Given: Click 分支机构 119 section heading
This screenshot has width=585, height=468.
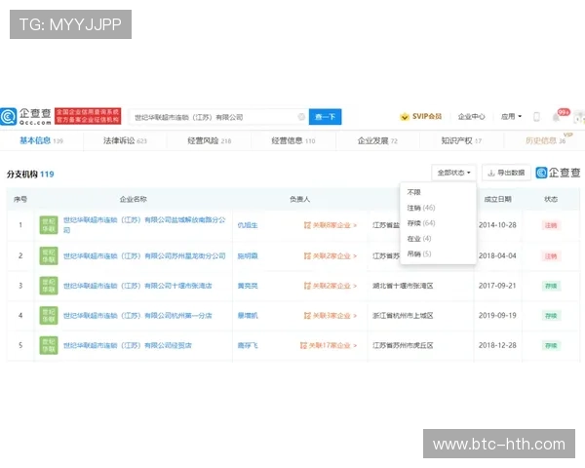Looking at the screenshot, I should point(30,175).
